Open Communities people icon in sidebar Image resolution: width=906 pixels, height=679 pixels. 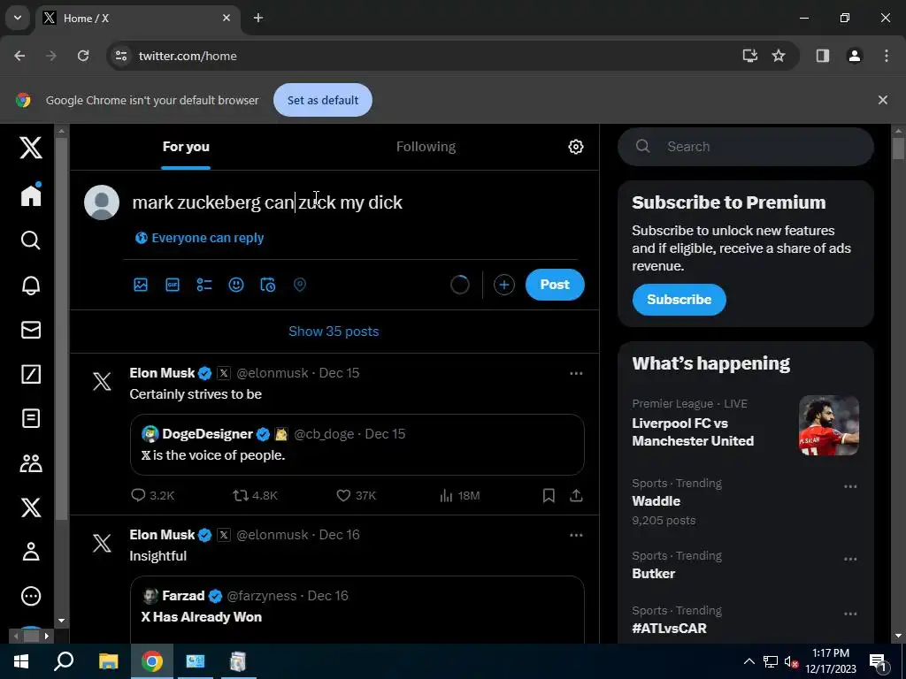click(x=31, y=463)
